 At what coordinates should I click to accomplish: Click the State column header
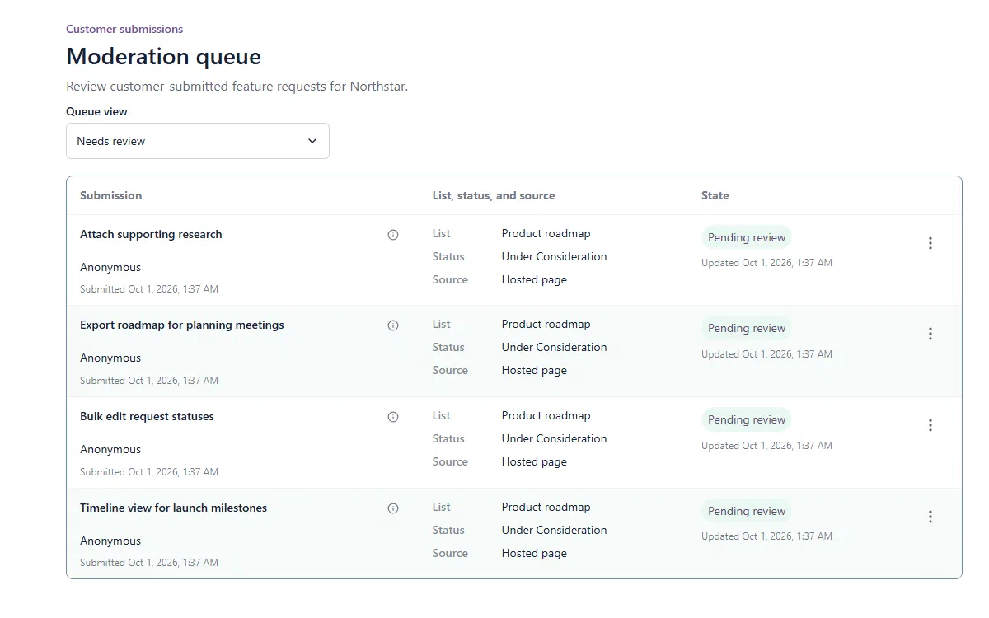coord(715,195)
